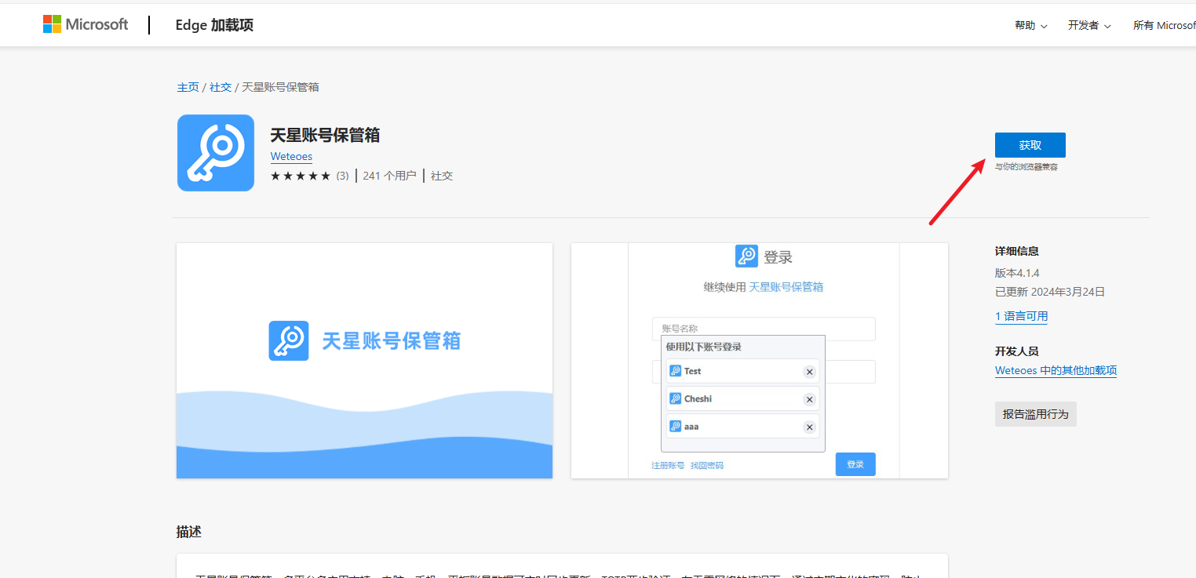1196x578 pixels.
Task: Click the 已更新 2024年3月24日 text
Action: tap(1050, 292)
